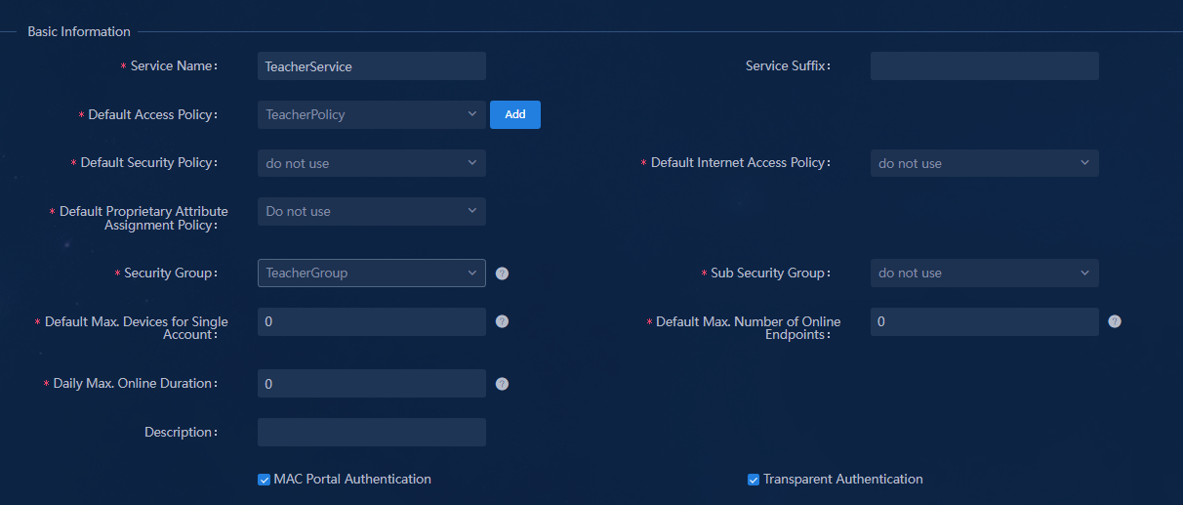Viewport: 1183px width, 505px height.
Task: Select the Description input field
Action: click(x=372, y=433)
